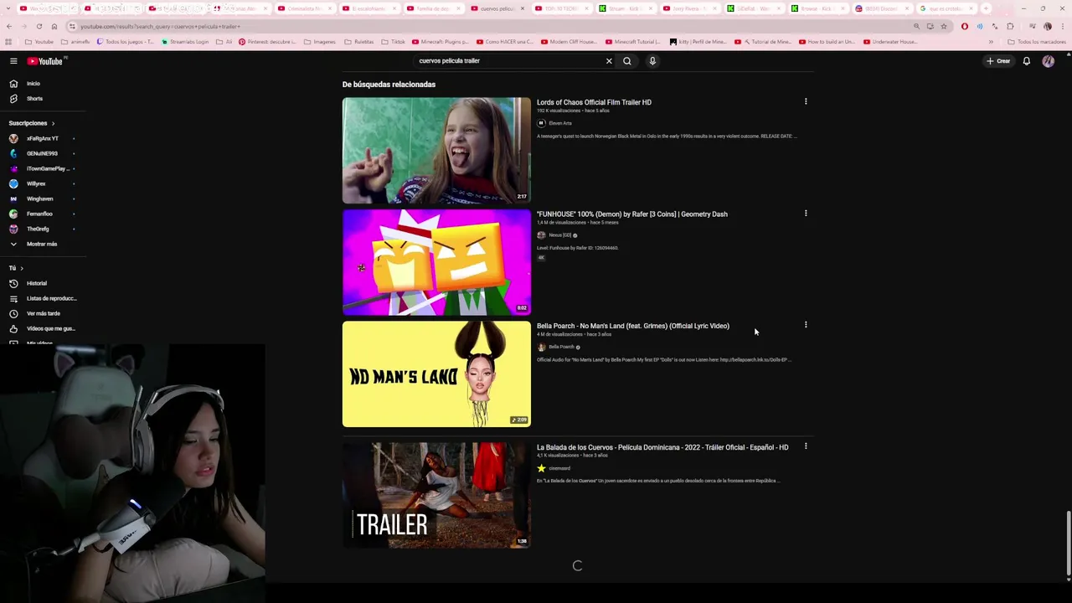This screenshot has width=1072, height=603.
Task: Open options menu for Lords of Chaos video
Action: tap(806, 102)
